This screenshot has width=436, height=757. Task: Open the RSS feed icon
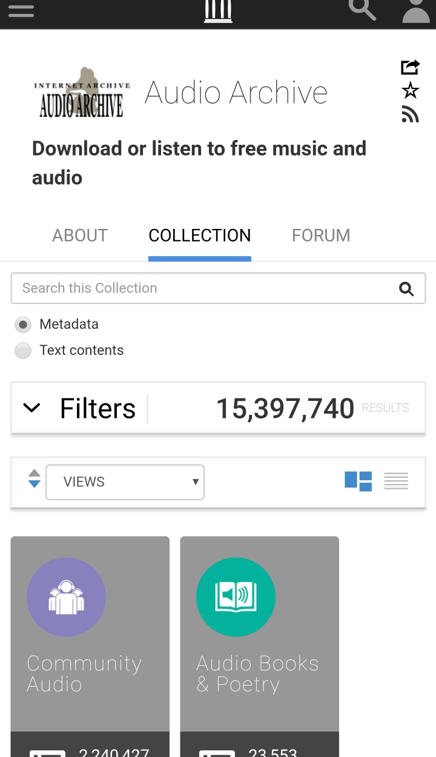pos(411,114)
